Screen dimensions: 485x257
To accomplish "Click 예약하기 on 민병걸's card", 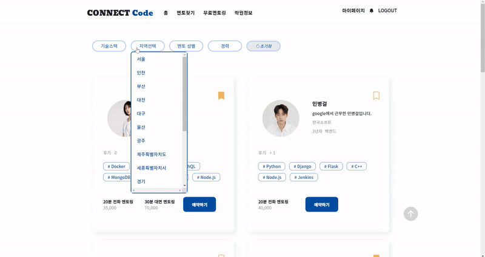I will (x=322, y=204).
